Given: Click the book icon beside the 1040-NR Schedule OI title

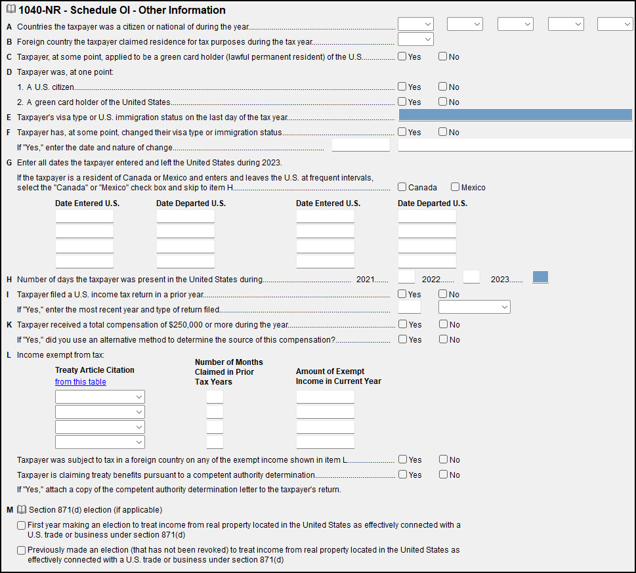Looking at the screenshot, I should tap(11, 9).
